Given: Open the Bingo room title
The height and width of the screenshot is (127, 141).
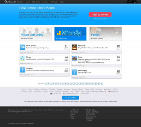Looking at the screenshot, I should [x=29, y=57].
